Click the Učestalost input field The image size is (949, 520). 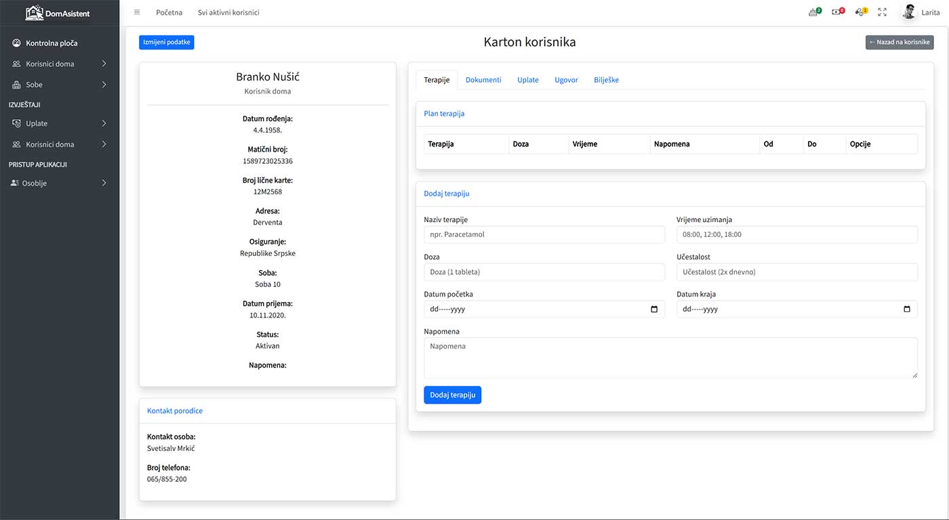pyautogui.click(x=797, y=272)
